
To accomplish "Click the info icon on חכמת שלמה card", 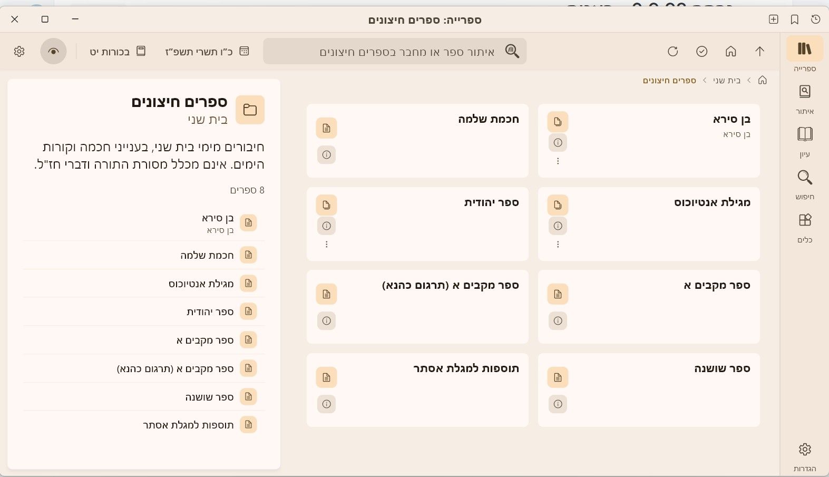I will click(326, 155).
